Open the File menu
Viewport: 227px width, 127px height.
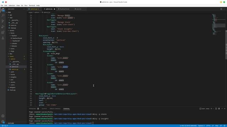2,6
